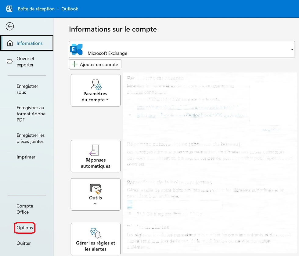
Task: Expand the Microsoft Exchange account dropdown
Action: pos(292,49)
